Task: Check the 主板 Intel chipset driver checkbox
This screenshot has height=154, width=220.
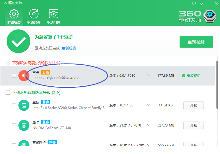Action: [x=14, y=105]
